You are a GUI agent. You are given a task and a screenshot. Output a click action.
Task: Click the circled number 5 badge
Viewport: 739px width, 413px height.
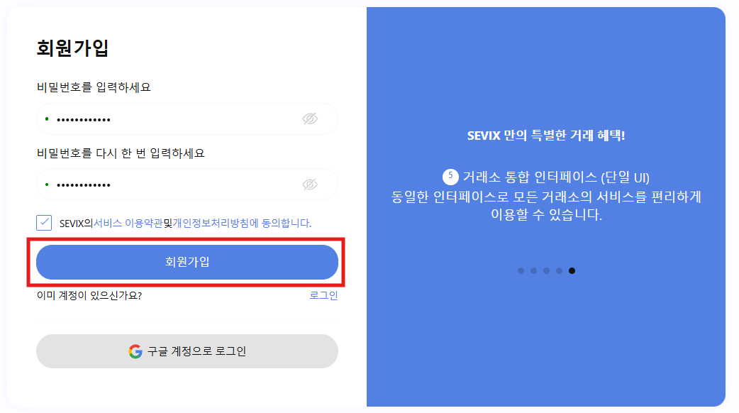coord(450,176)
